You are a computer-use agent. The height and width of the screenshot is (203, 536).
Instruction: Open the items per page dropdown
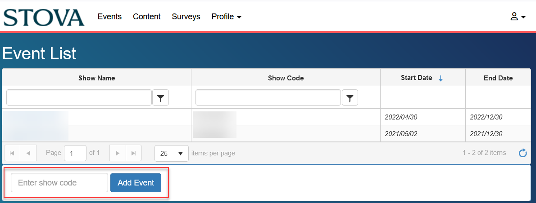coord(172,153)
